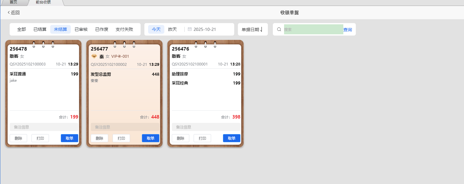Filter by 已审核 status
Image resolution: width=464 pixels, height=184 pixels.
[x=81, y=29]
